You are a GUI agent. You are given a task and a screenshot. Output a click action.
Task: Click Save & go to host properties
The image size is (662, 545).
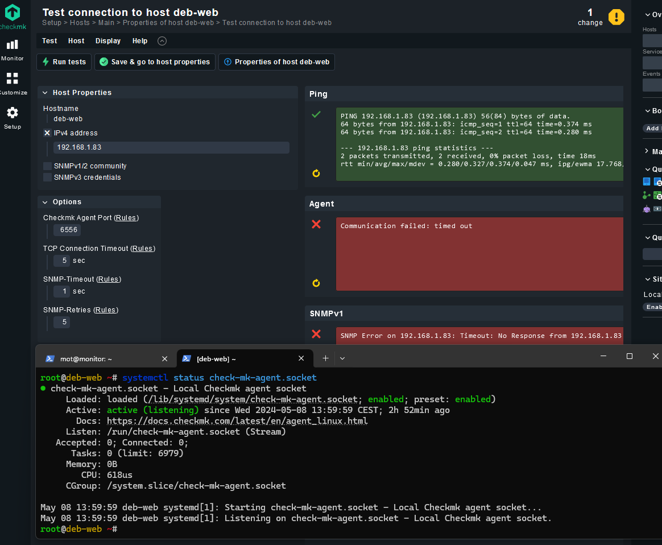pos(155,62)
